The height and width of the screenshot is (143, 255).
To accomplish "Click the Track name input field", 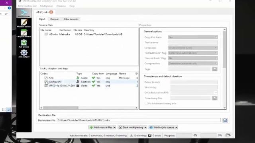I will (193, 43).
